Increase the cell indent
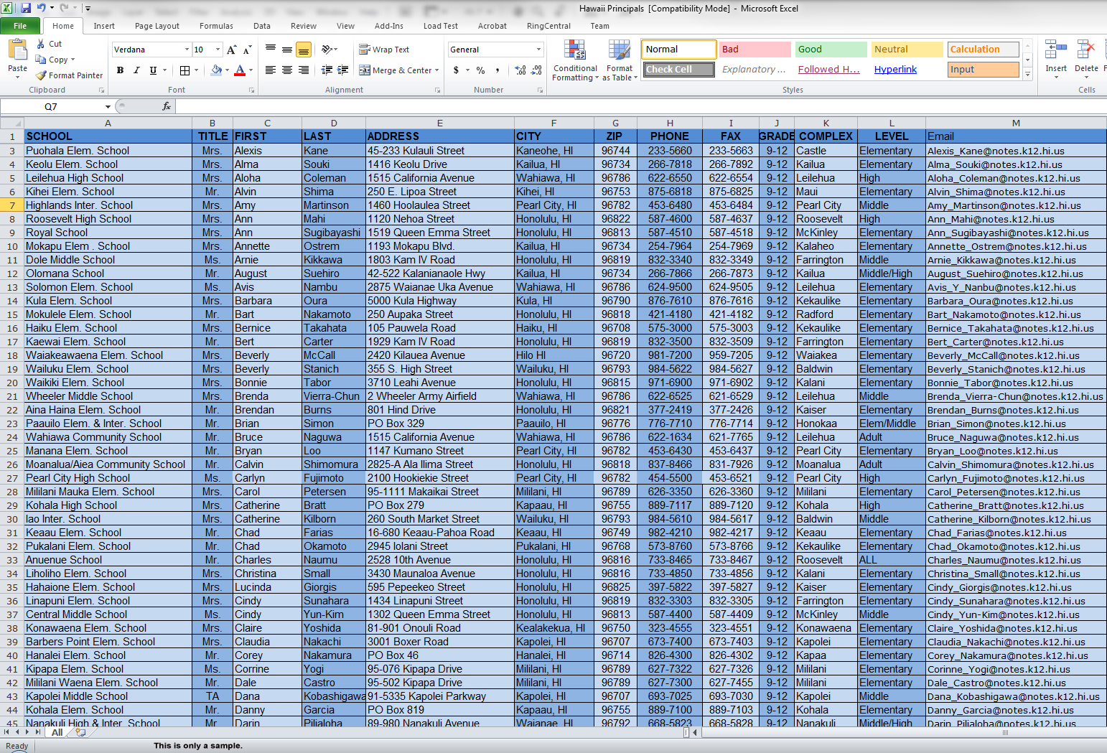 tap(343, 70)
